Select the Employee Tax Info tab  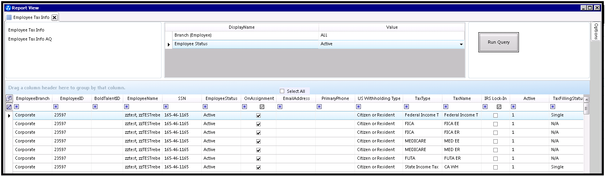[x=31, y=17]
